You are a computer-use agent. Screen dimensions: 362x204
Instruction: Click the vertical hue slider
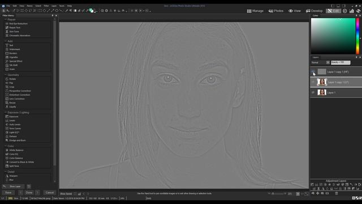pyautogui.click(x=357, y=36)
